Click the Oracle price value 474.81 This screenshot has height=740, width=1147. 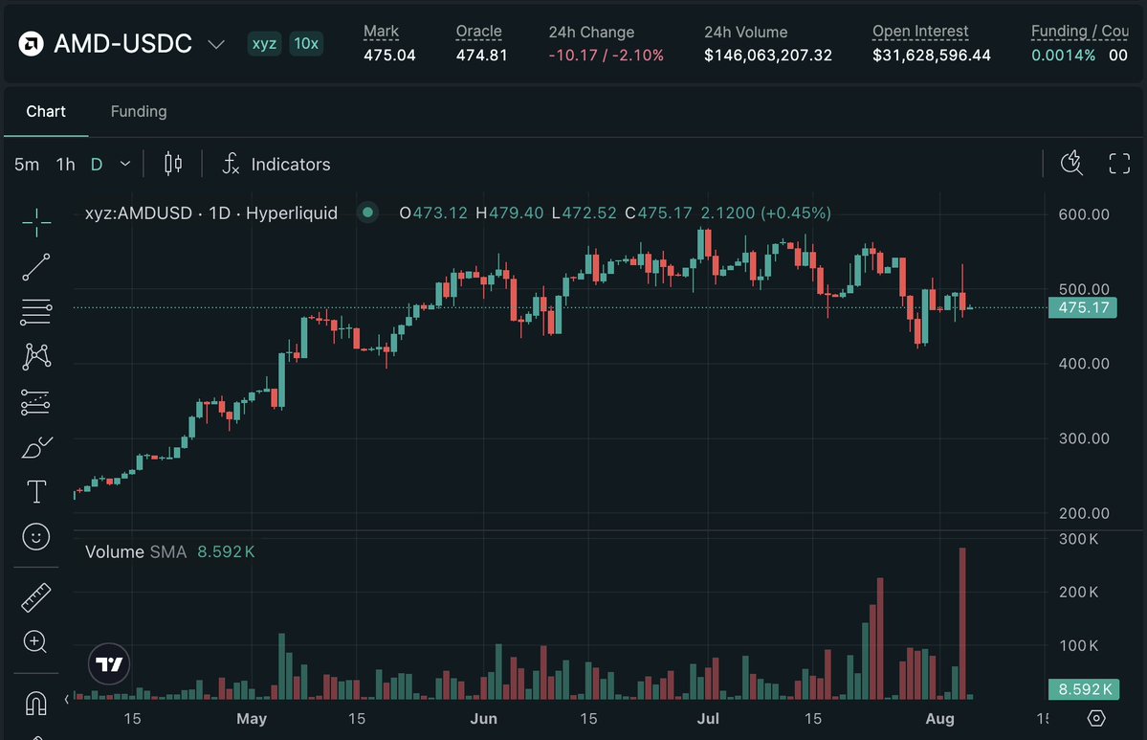(481, 56)
